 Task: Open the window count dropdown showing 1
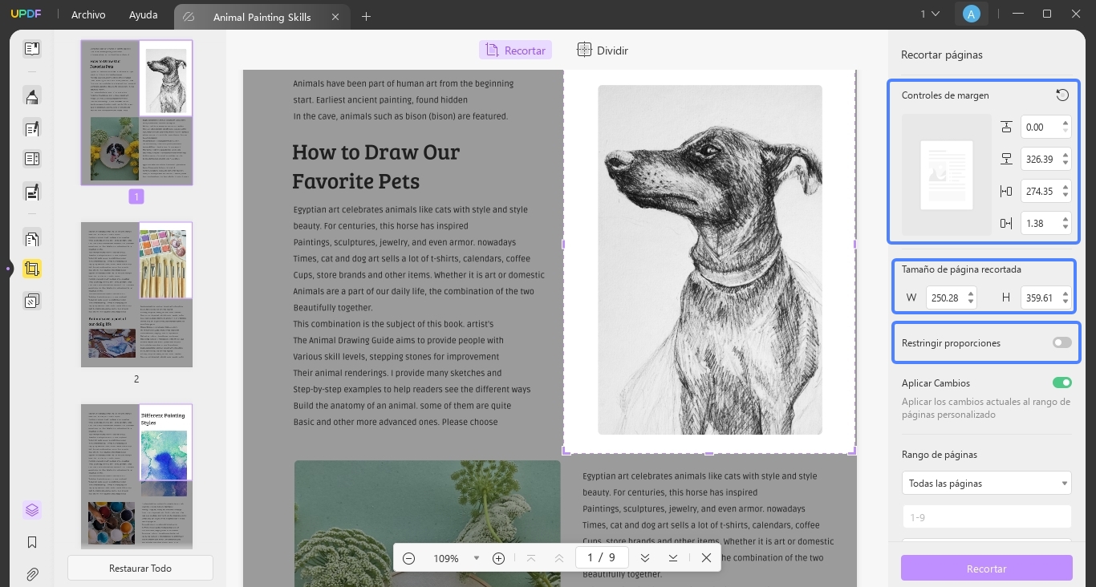929,14
